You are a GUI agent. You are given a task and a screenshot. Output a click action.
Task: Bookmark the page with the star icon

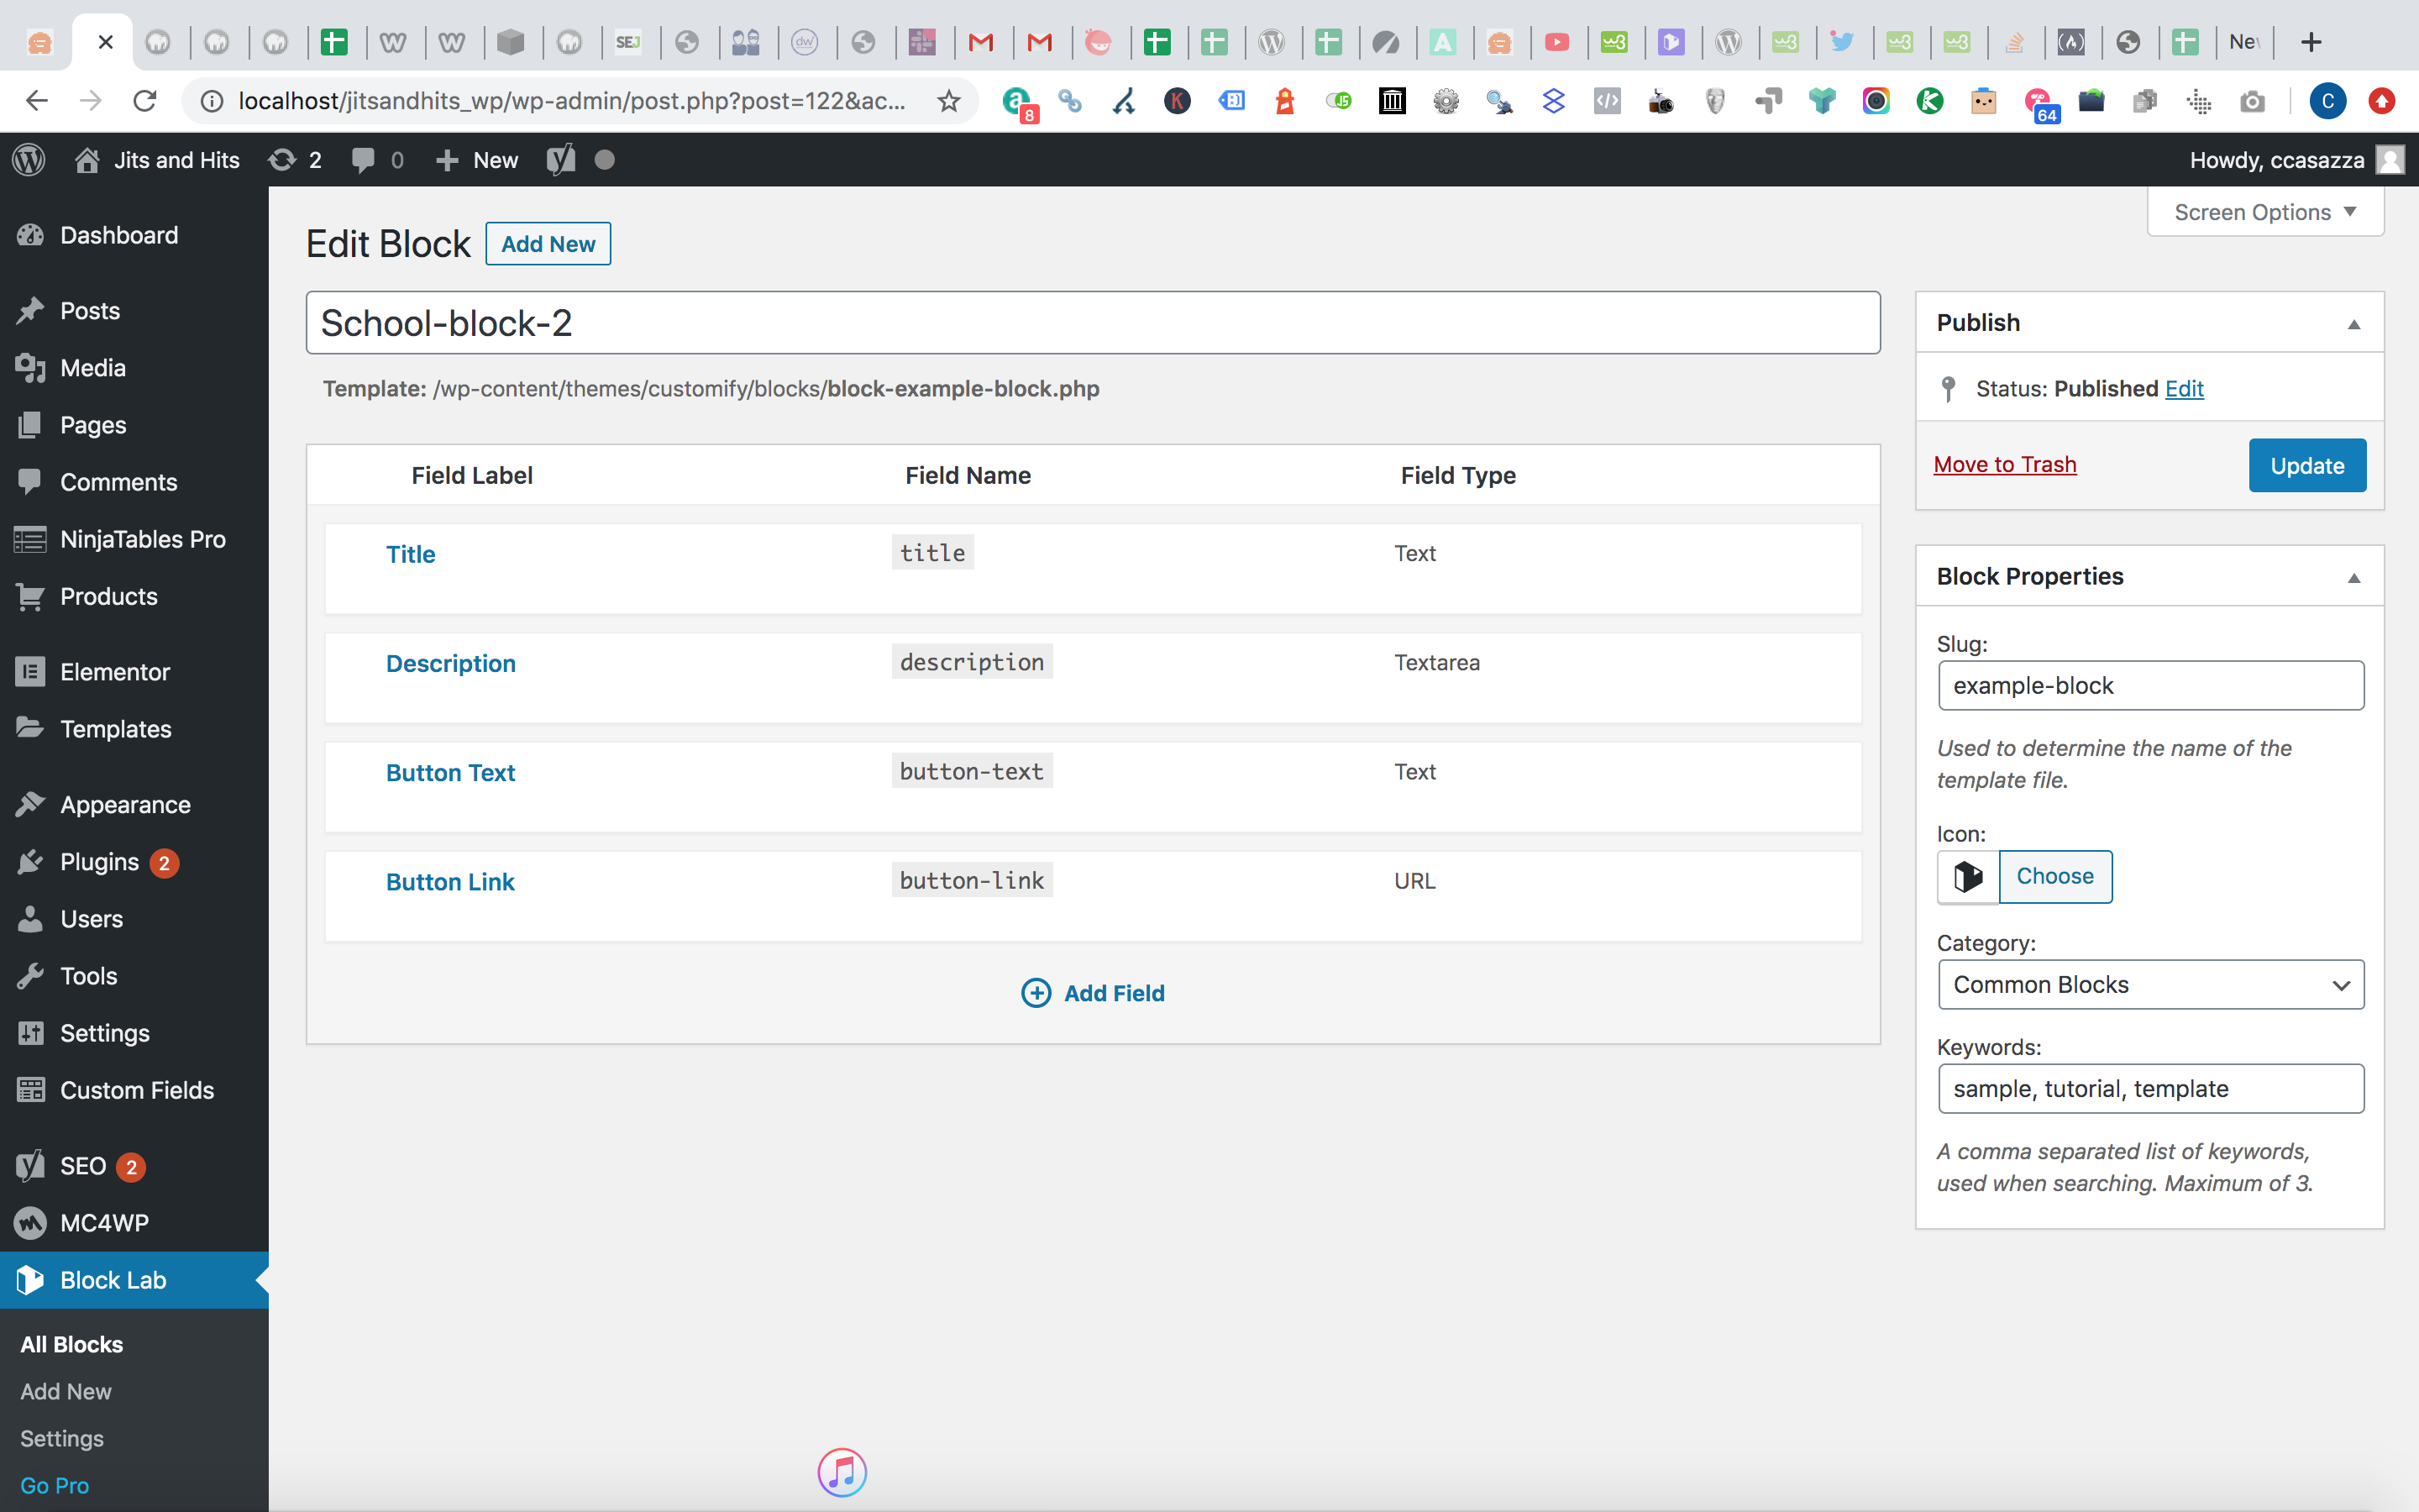(947, 100)
